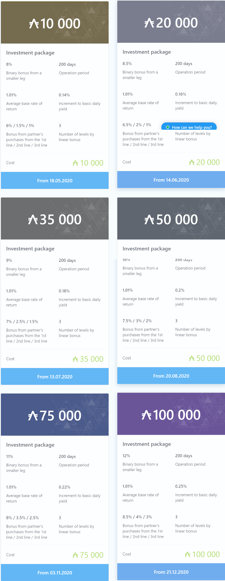Screen dimensions: 225x581
Task: Select the "From 13.07.2020" package button
Action: coord(54,377)
